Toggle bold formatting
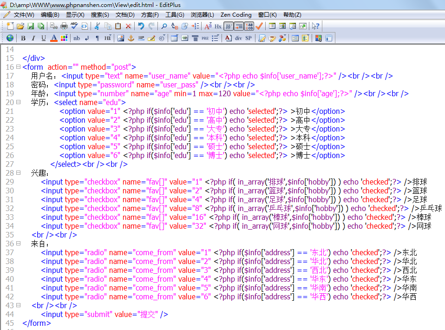Screen dimensions: 445x330 click(x=23, y=38)
